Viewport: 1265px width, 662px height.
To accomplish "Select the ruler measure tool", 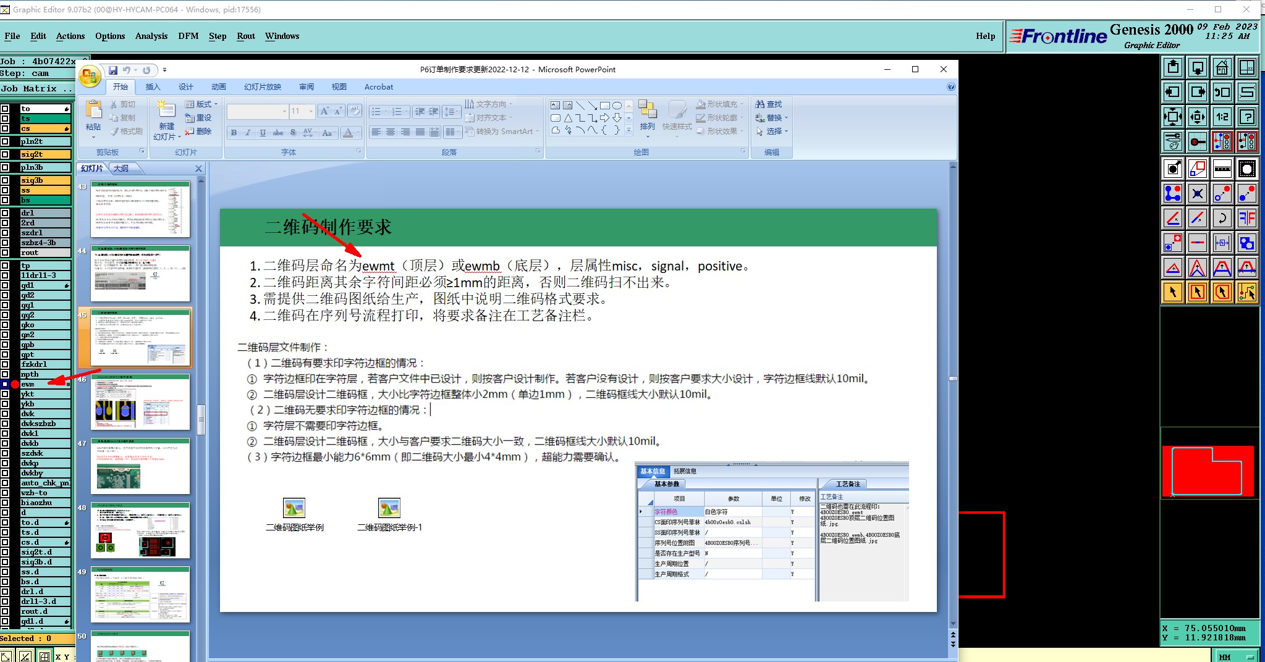I will tap(1222, 169).
